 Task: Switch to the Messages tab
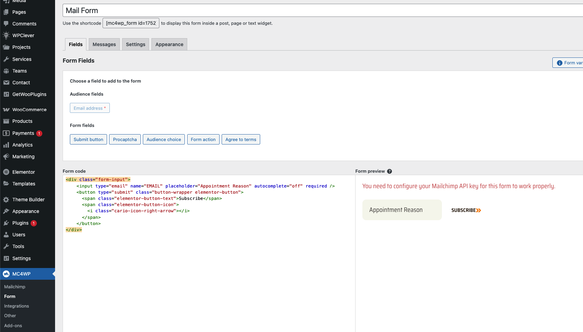click(x=104, y=44)
